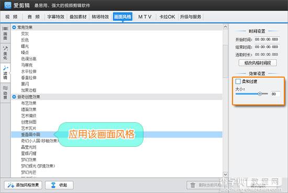
Task: Open the 画面 side panel
Action: point(5,33)
